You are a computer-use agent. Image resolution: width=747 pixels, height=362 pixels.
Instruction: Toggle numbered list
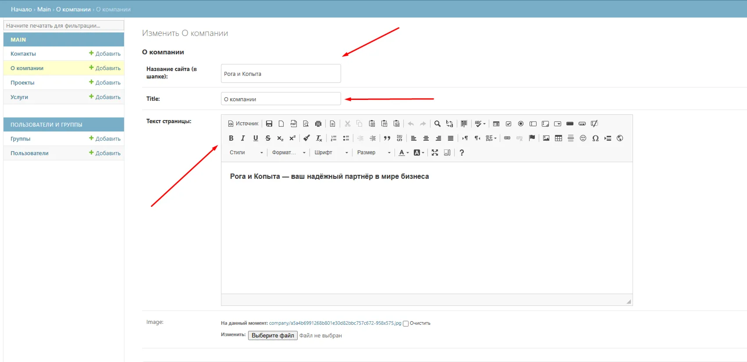[334, 138]
